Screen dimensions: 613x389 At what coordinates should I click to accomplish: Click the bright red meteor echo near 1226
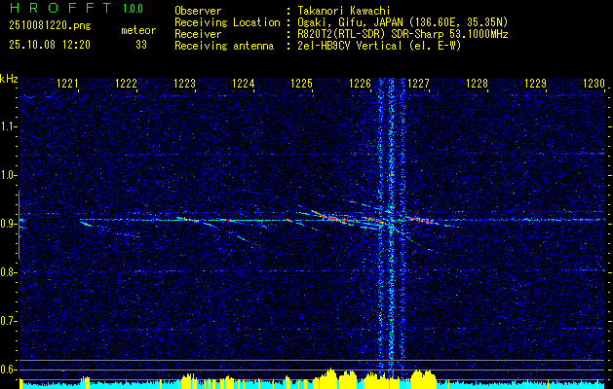coord(336,218)
